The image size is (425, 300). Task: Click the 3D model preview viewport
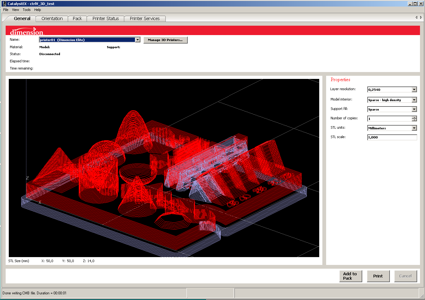tap(164, 168)
